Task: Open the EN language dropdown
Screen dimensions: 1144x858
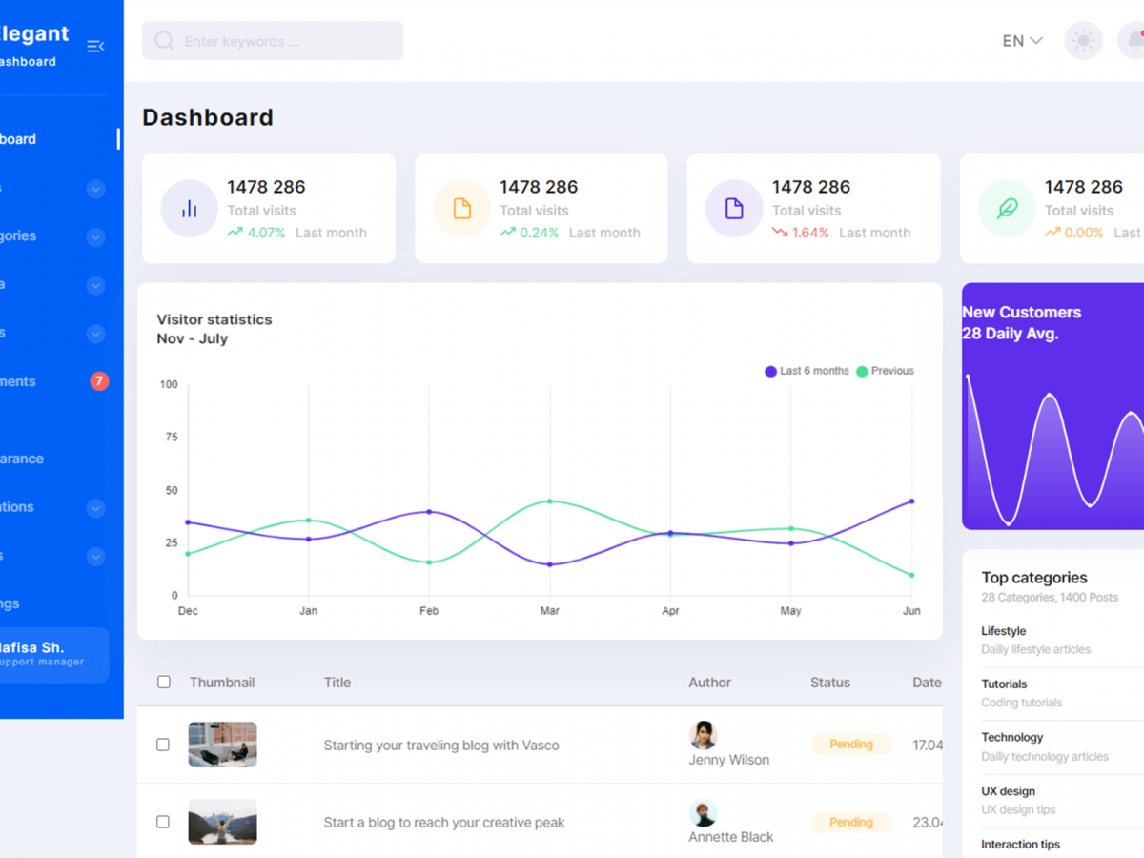Action: (x=1022, y=41)
